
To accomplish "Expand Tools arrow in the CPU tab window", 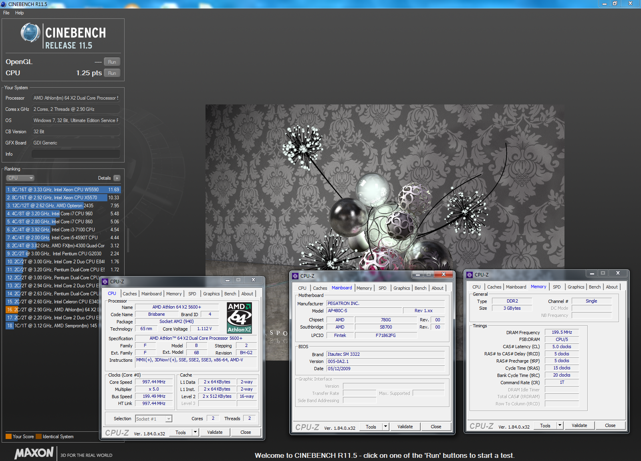I will pos(195,432).
